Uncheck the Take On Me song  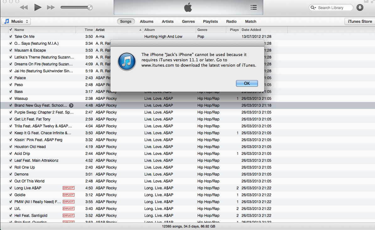click(x=11, y=37)
